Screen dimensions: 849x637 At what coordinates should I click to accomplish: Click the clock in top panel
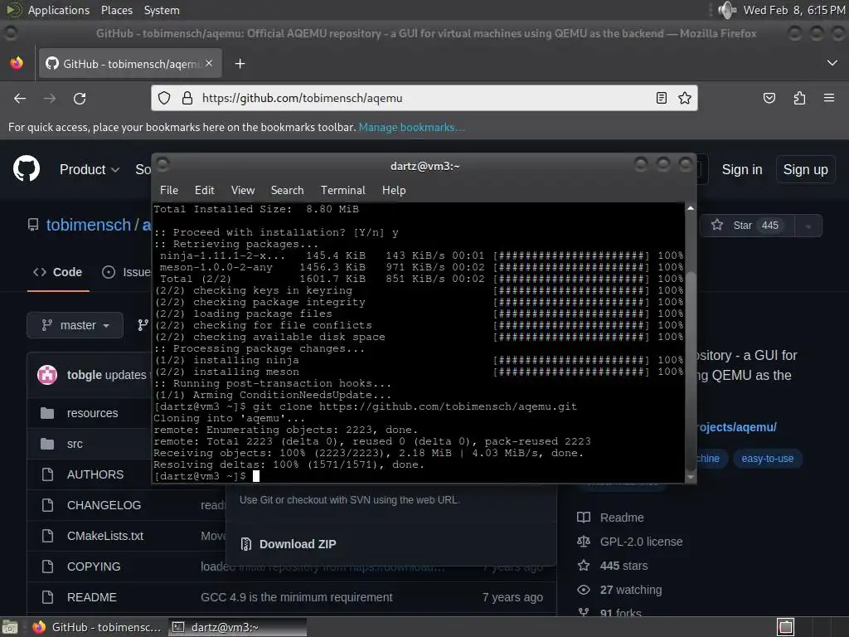(793, 10)
